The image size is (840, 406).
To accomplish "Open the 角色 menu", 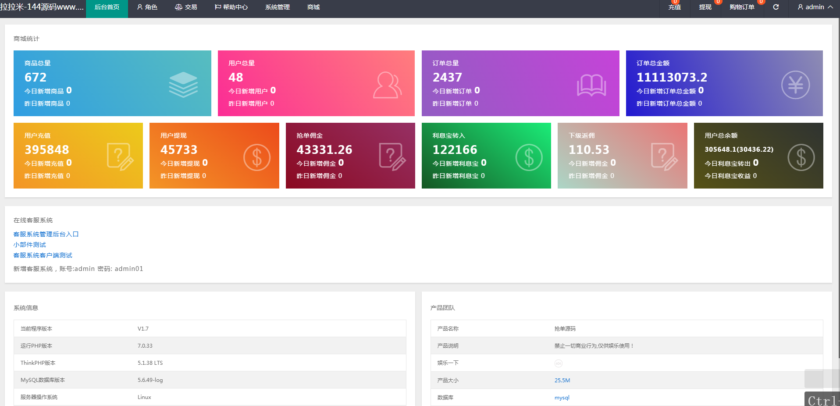I will pyautogui.click(x=147, y=7).
